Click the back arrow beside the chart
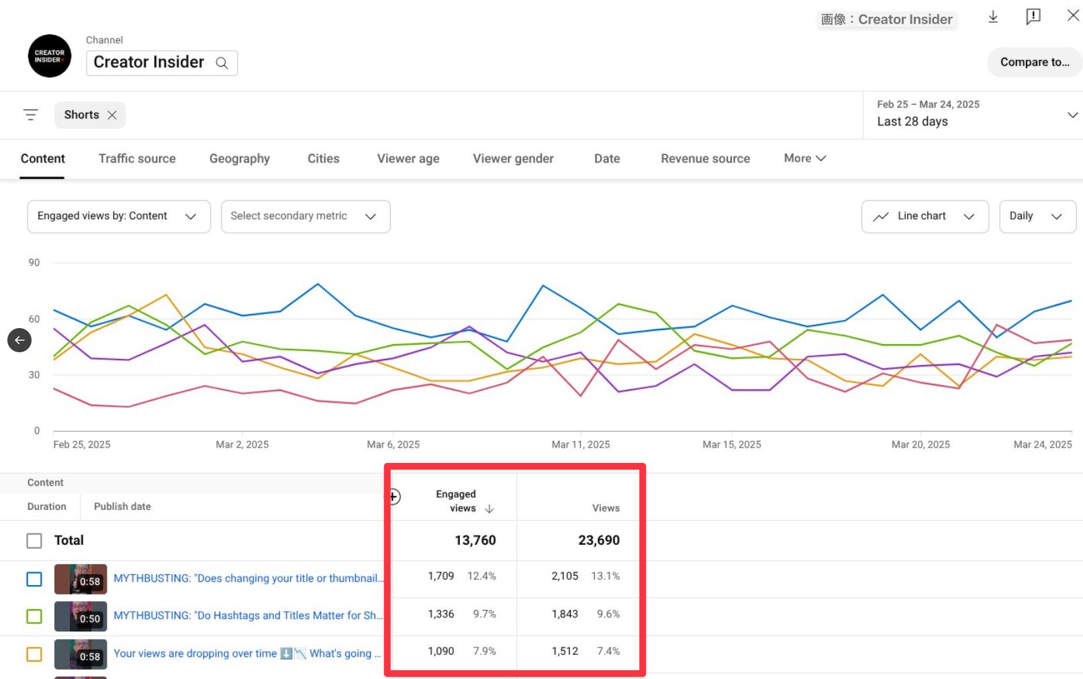This screenshot has height=679, width=1083. (x=19, y=340)
